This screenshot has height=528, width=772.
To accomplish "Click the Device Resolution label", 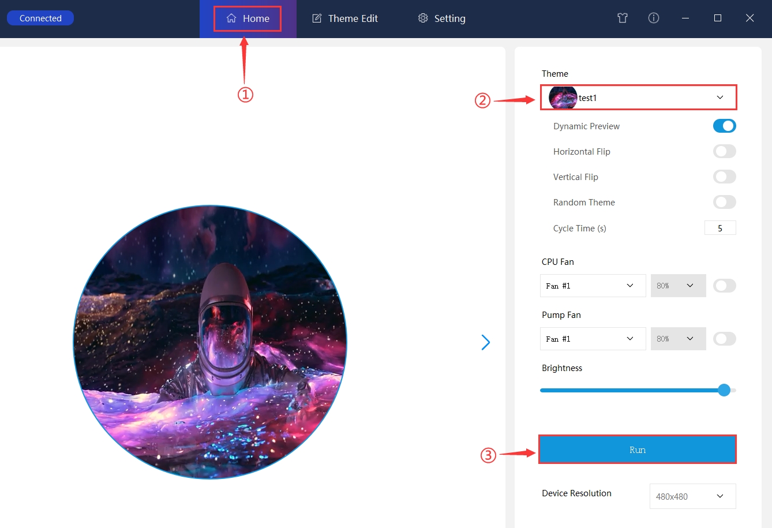I will pos(576,493).
